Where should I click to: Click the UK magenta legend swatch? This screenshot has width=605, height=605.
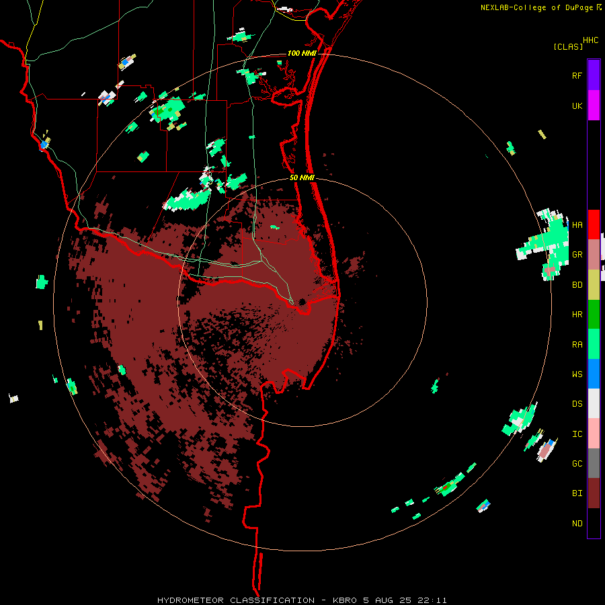pos(594,106)
